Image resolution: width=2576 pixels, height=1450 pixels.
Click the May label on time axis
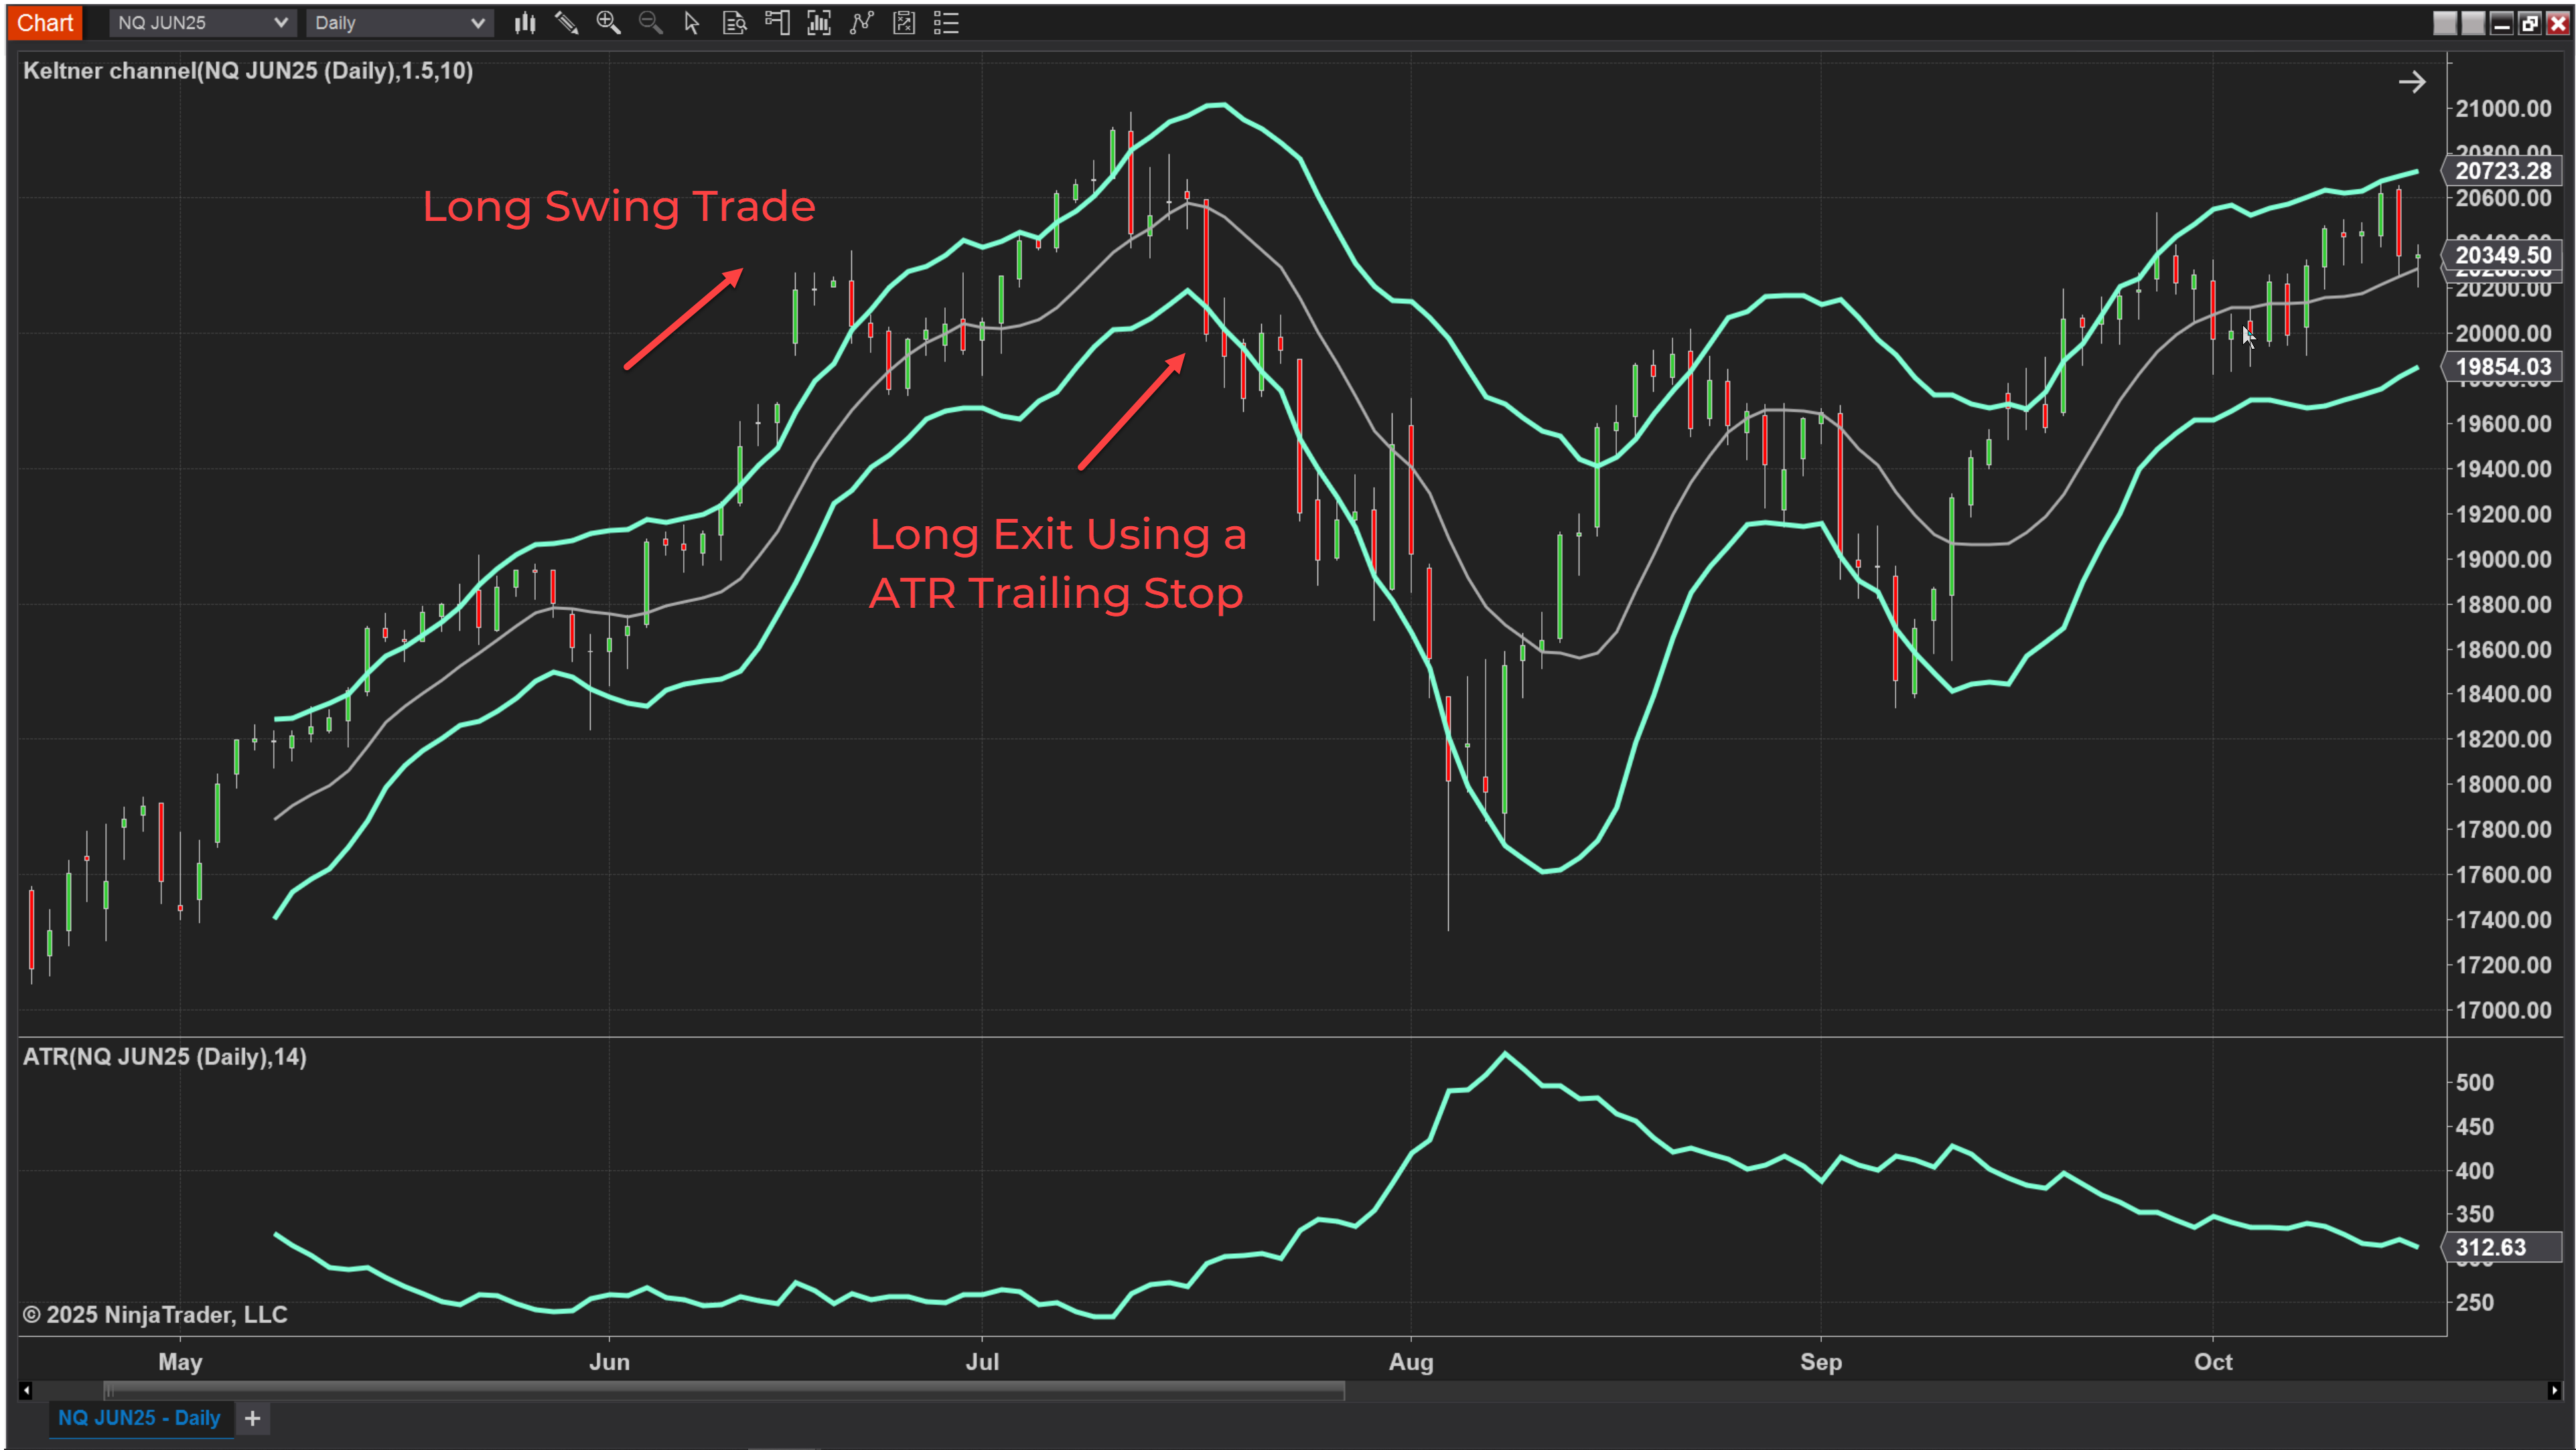click(181, 1362)
